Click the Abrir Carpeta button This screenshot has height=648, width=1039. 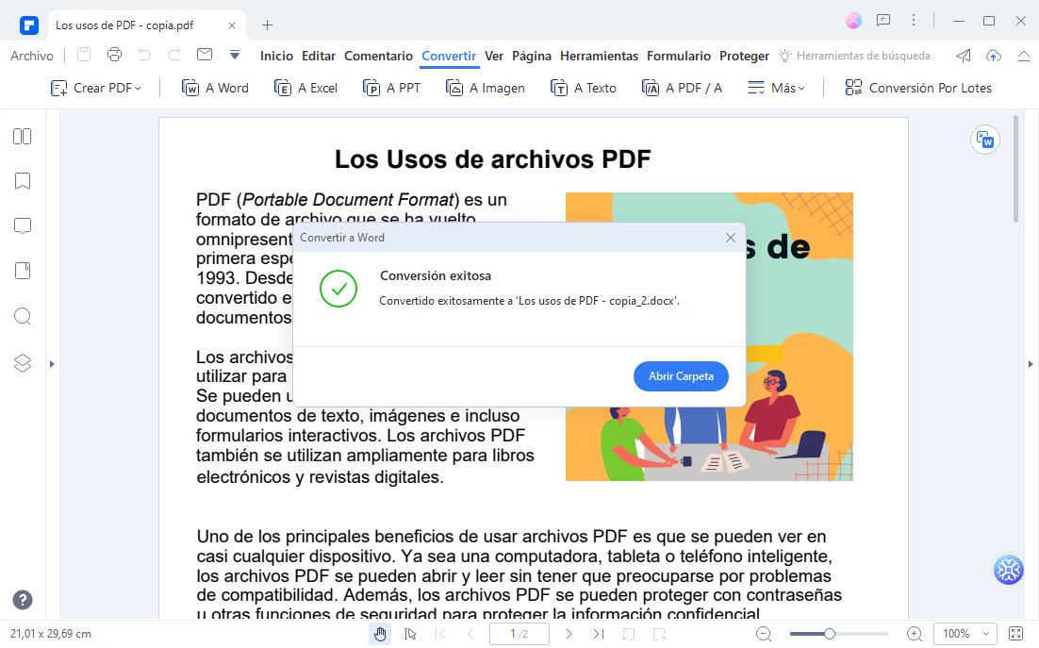[x=681, y=376]
